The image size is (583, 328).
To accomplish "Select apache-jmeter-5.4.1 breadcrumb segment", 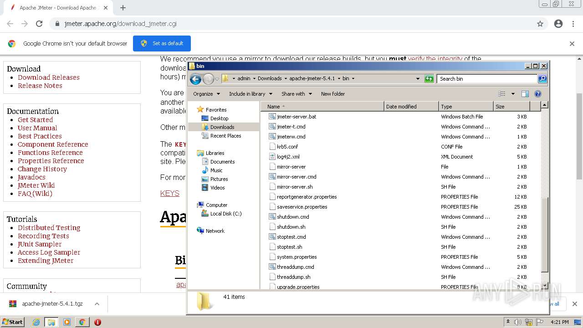I will [x=312, y=78].
